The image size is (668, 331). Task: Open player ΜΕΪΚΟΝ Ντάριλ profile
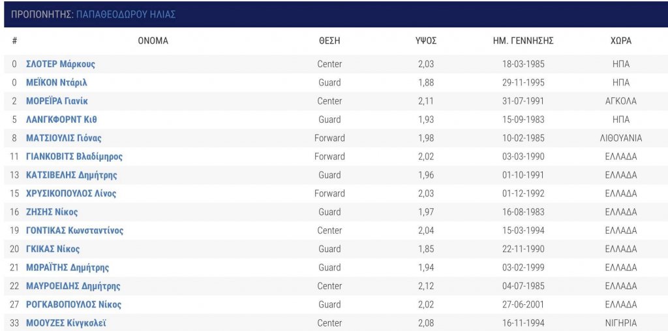pos(57,83)
